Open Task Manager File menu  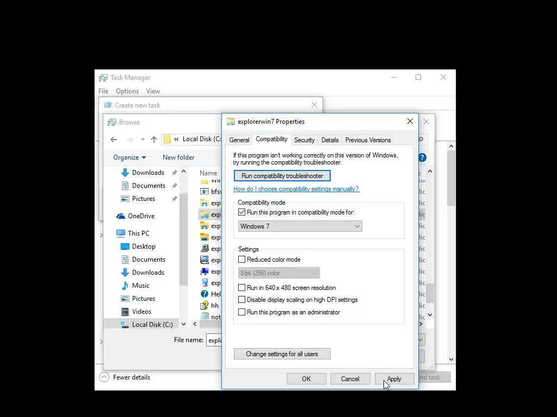pos(103,91)
